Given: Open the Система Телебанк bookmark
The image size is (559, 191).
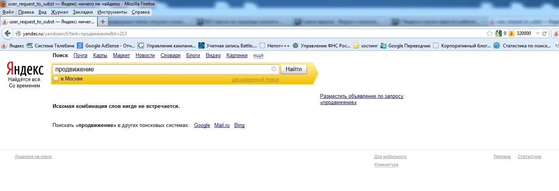Looking at the screenshot, I should [x=50, y=45].
